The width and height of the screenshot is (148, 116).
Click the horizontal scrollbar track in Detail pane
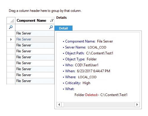tap(99, 105)
